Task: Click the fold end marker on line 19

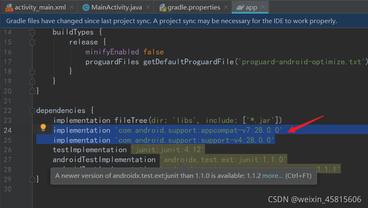Action: click(x=33, y=81)
